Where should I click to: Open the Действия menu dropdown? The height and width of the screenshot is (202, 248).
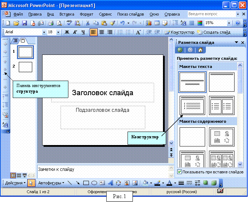[x=15, y=183]
